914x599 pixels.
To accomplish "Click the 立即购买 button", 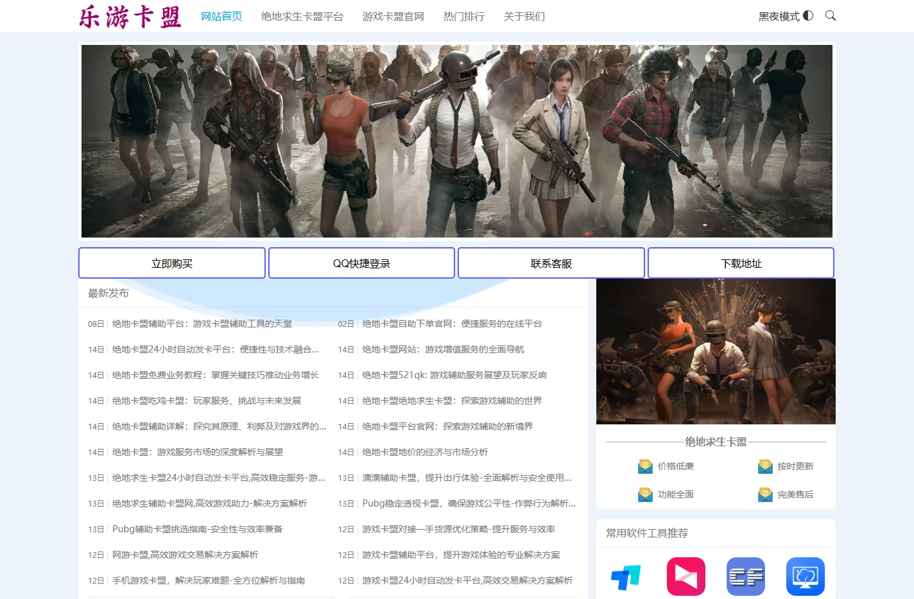I will tap(172, 263).
